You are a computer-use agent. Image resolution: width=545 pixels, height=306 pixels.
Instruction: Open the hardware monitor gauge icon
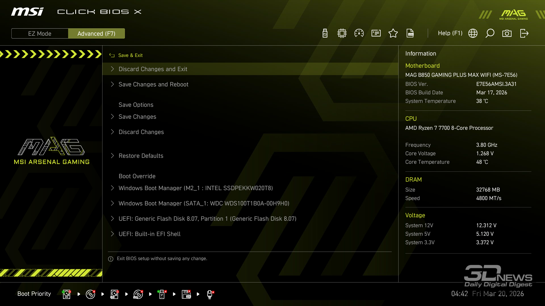click(359, 33)
